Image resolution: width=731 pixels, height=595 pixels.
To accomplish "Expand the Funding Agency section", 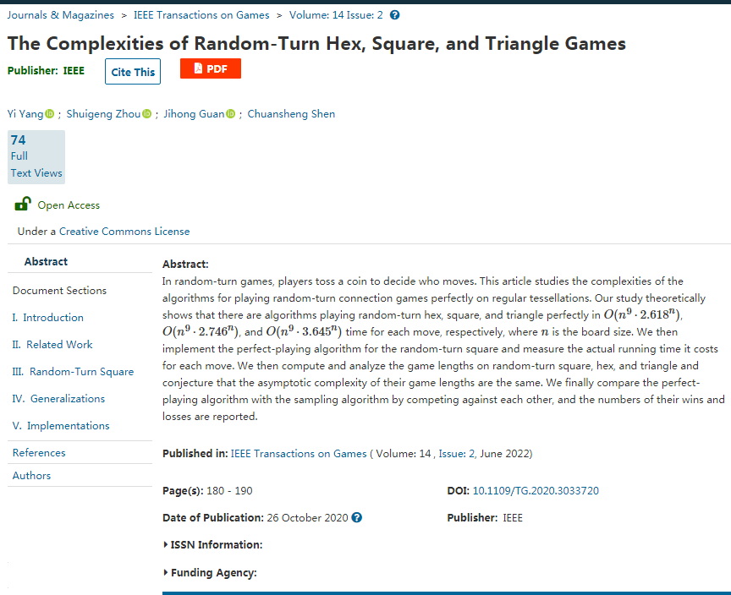I will click(x=212, y=572).
